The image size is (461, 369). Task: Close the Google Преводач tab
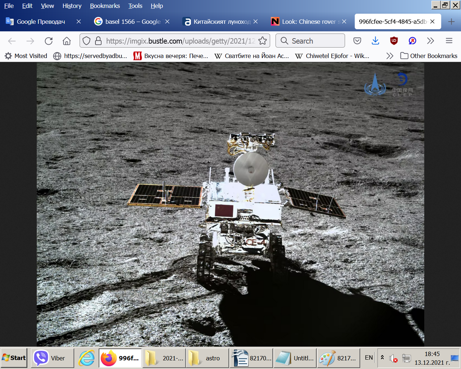click(x=79, y=22)
